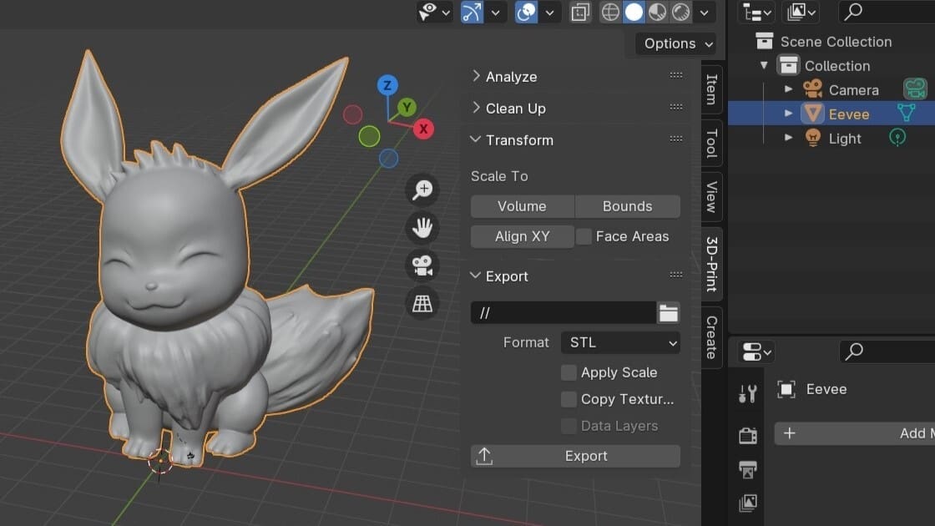Viewport: 935px width, 526px height.
Task: Click Eevee mesh data icon
Action: pyautogui.click(x=906, y=113)
